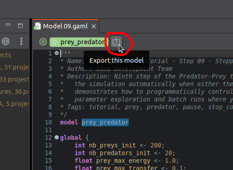Click line number 11 in the gutter

(x=48, y=130)
